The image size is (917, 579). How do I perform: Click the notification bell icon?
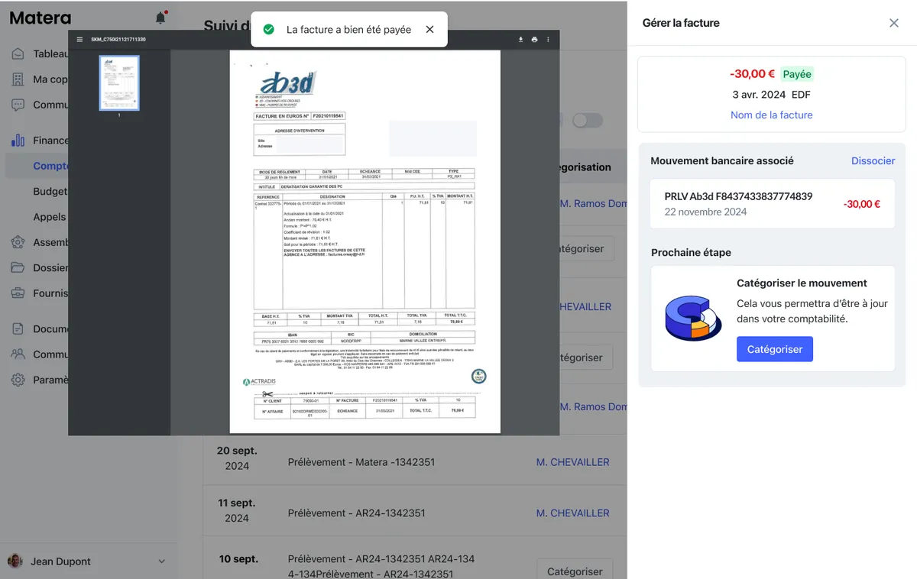coord(160,18)
